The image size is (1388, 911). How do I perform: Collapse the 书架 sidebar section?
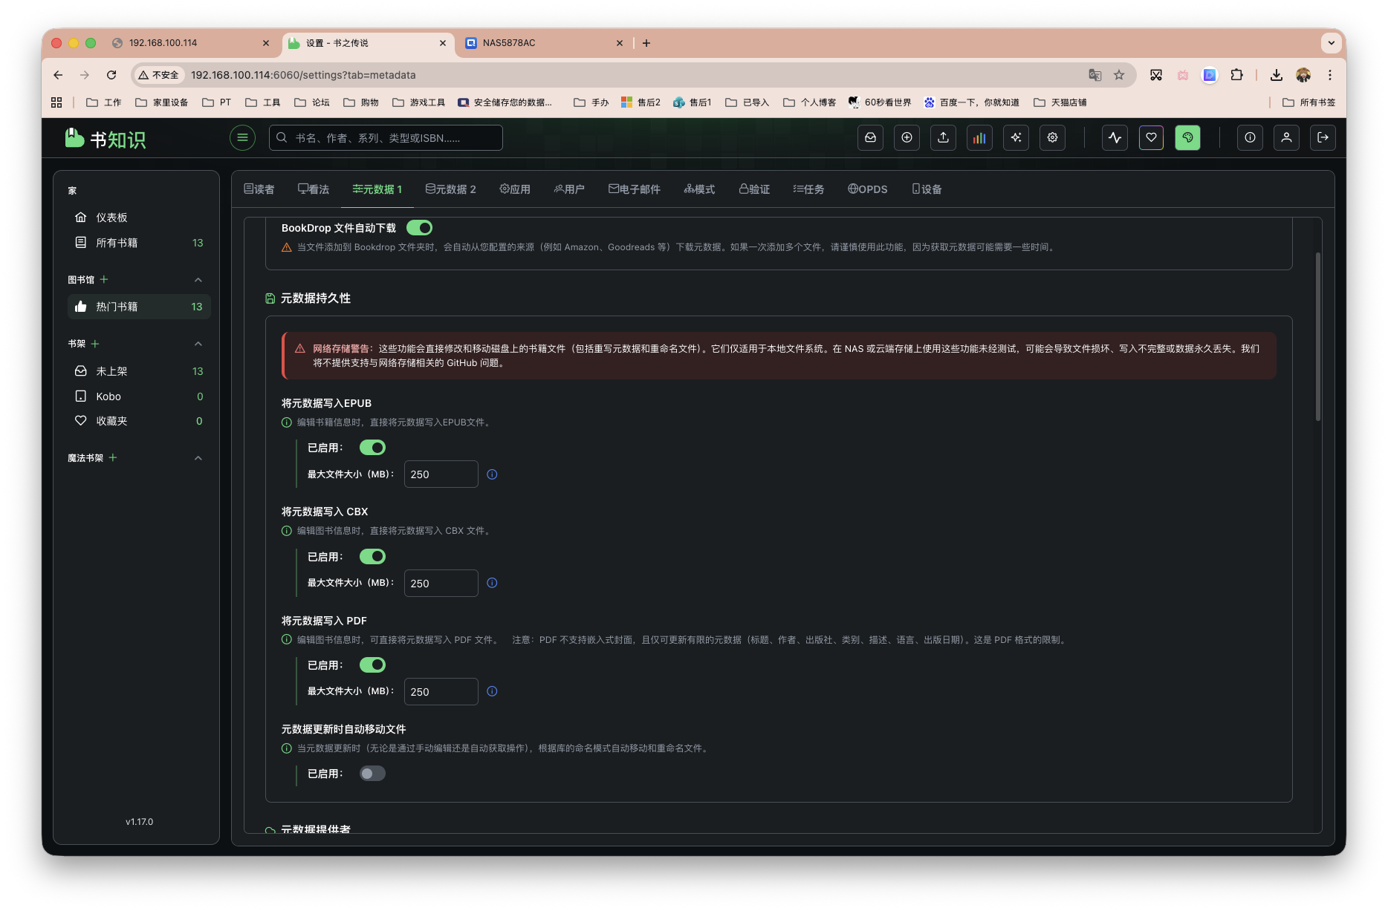click(x=198, y=344)
